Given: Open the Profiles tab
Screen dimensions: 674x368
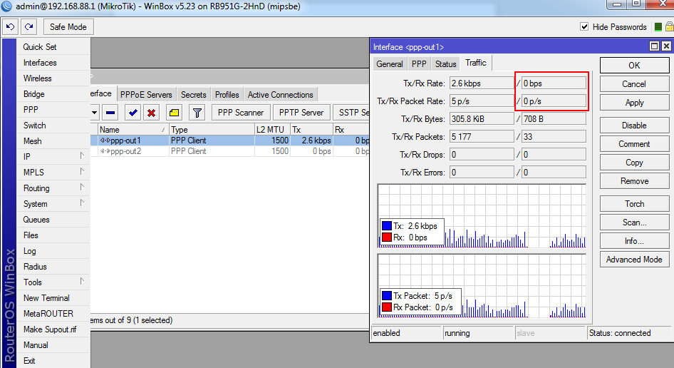Looking at the screenshot, I should point(227,95).
